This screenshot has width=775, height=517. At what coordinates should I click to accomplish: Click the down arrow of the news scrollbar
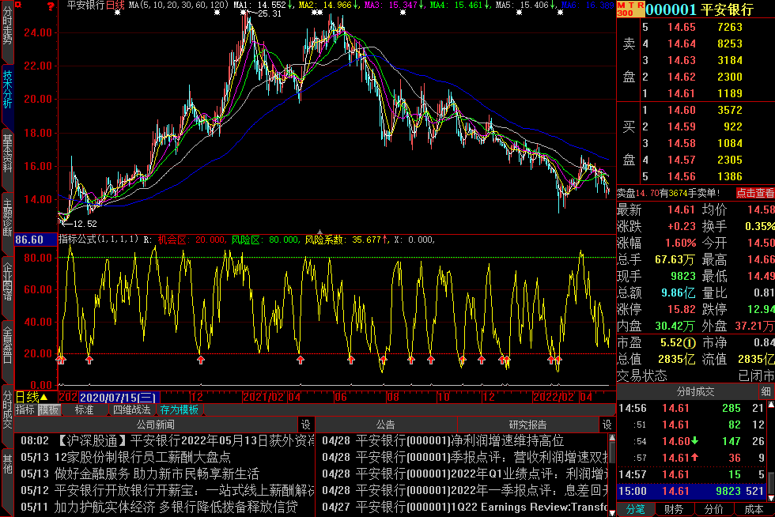pos(612,512)
